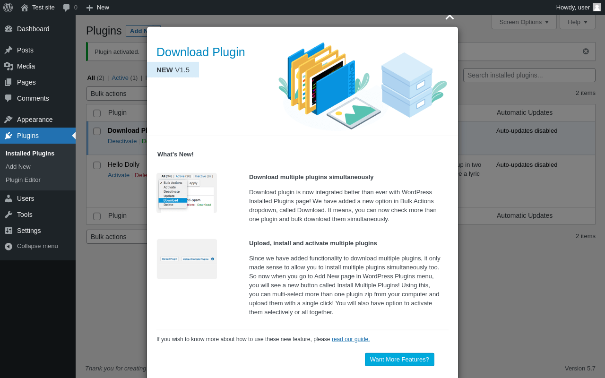Open Dashboard from sidebar
The width and height of the screenshot is (605, 378).
[38, 29]
